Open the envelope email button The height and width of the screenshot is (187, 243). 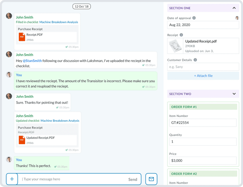pyautogui.click(x=151, y=179)
